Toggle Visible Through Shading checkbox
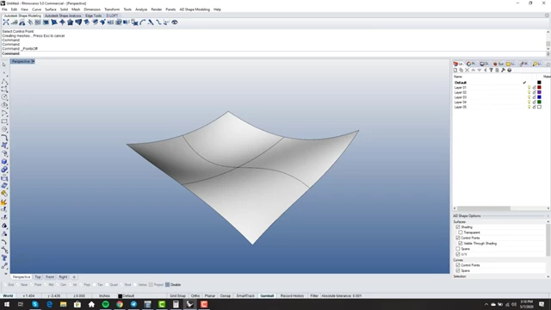This screenshot has height=310, width=551. pyautogui.click(x=461, y=243)
